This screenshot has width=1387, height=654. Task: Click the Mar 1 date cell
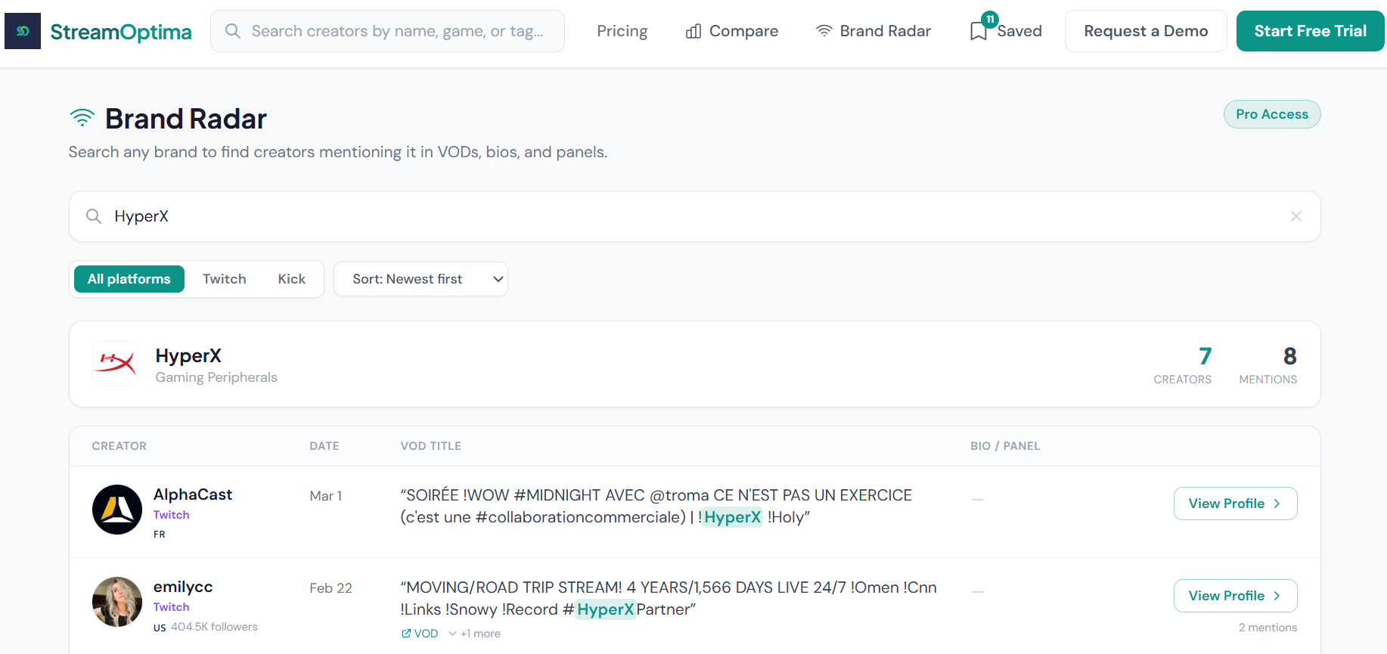pyautogui.click(x=326, y=496)
